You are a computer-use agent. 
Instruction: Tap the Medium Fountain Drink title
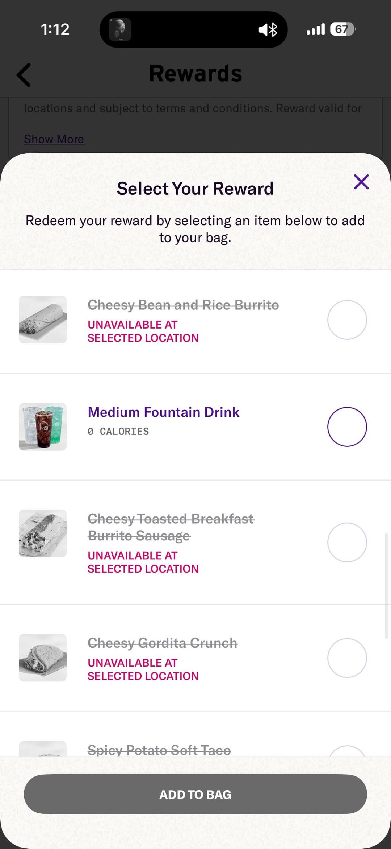tap(163, 412)
